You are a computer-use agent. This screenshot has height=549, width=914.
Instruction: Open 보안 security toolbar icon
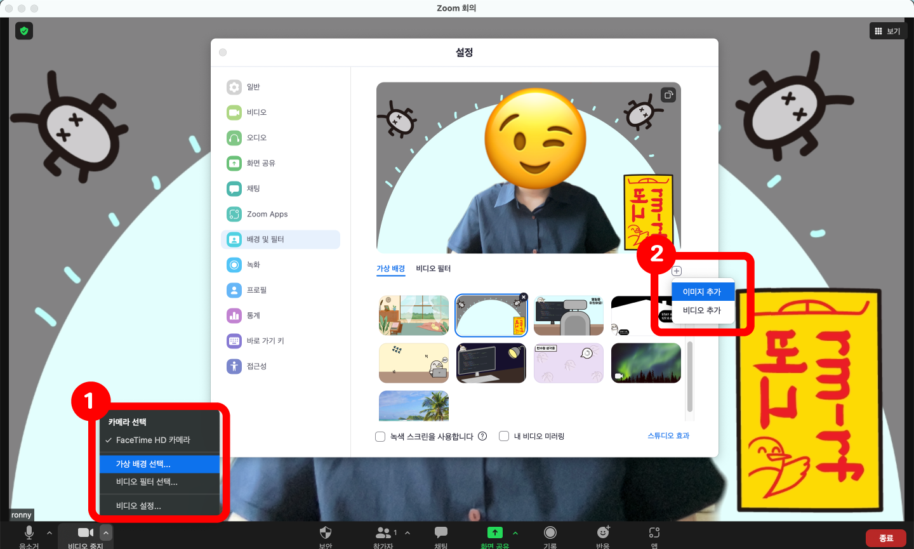(x=326, y=533)
